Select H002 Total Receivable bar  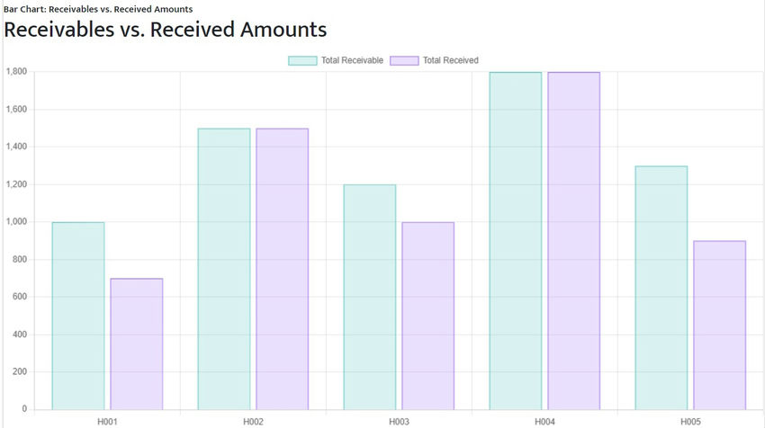click(224, 269)
